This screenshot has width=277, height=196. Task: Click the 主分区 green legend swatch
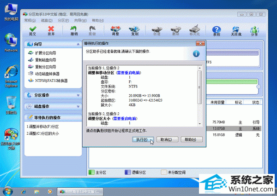tap(91, 172)
